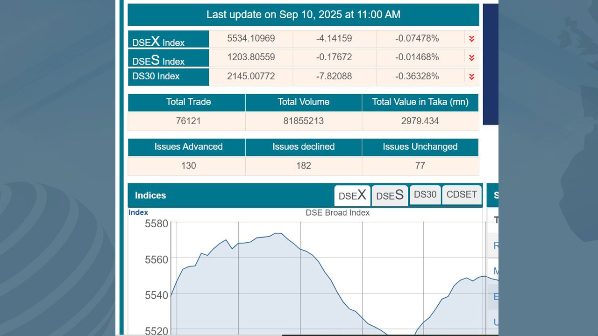Click the Total Trade column header
The image size is (598, 336).
188,102
